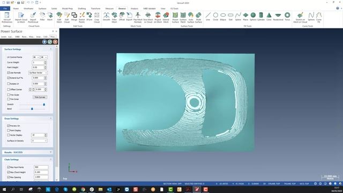This screenshot has width=343, height=193.
Task: Choose the Ellipse fit tool
Action: coord(223,17)
